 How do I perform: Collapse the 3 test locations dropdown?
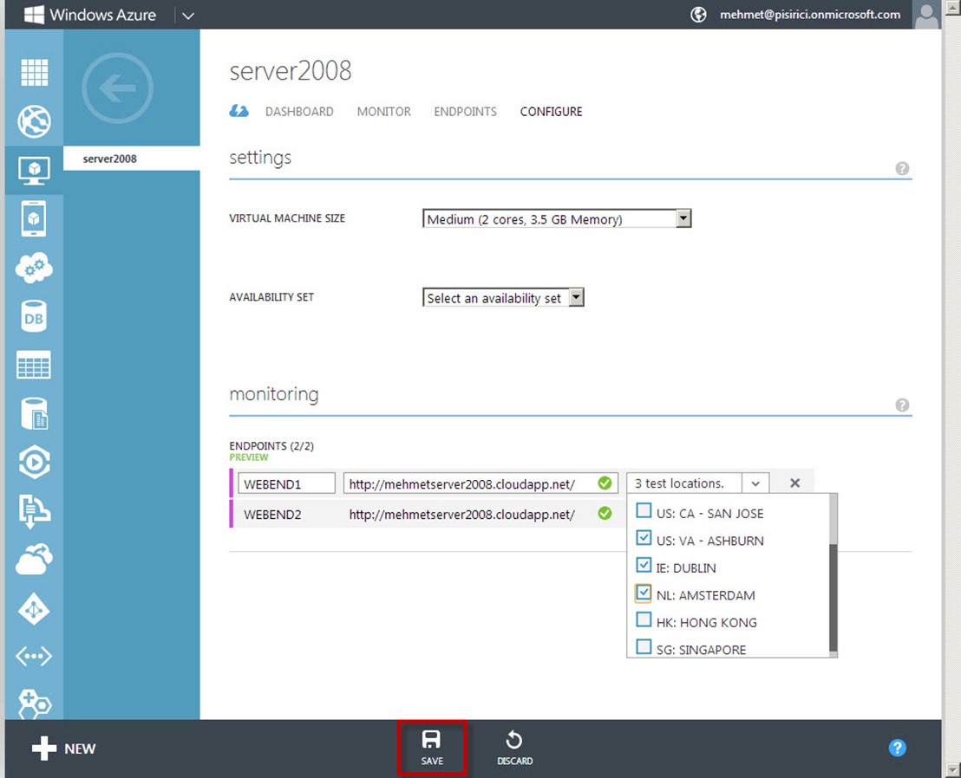coord(755,483)
